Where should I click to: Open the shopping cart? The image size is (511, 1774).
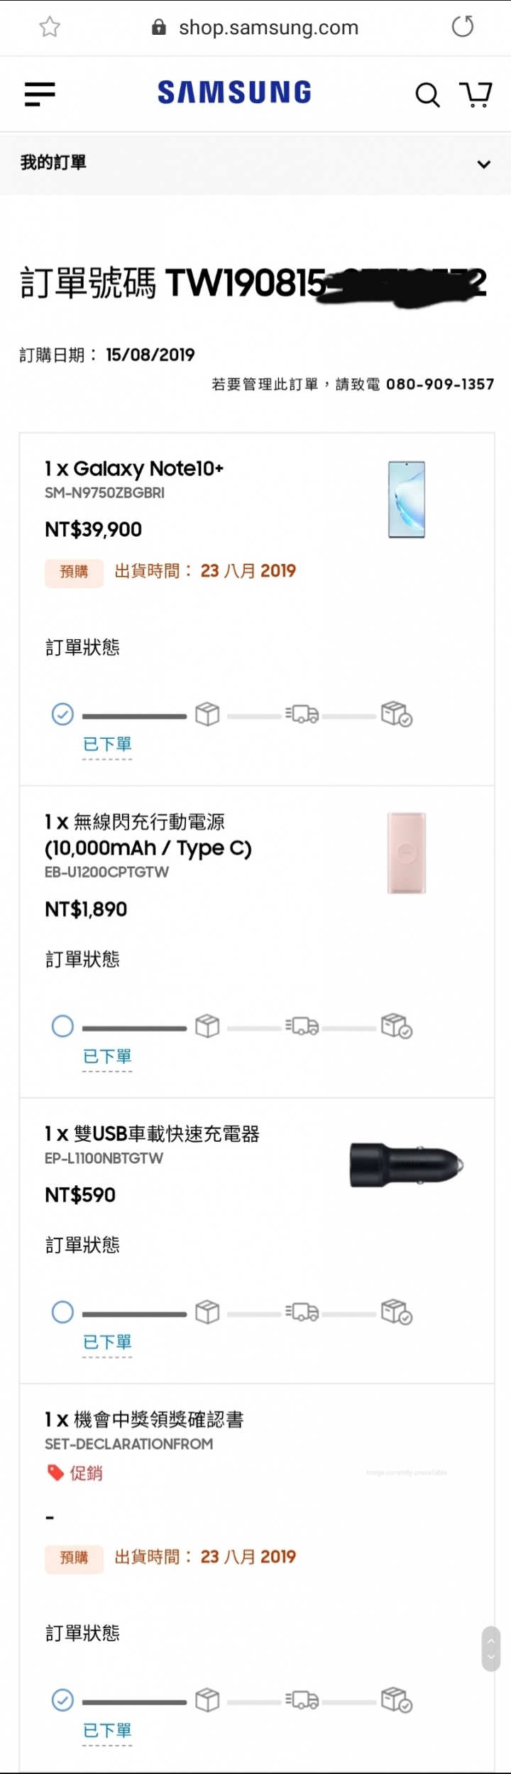[x=476, y=94]
